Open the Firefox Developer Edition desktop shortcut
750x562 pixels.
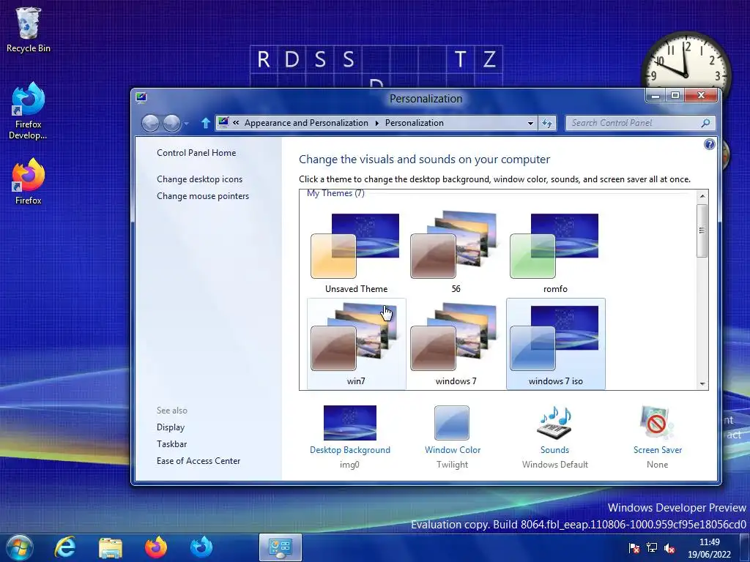pyautogui.click(x=29, y=110)
